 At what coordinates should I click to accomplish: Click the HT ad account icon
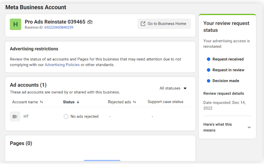[15, 117]
